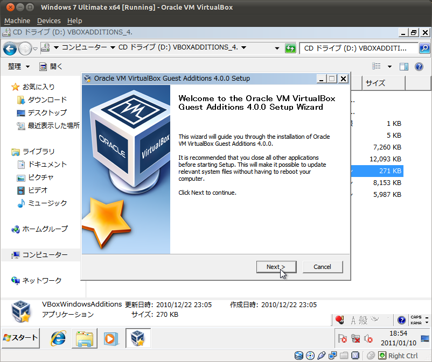432x362 pixels.
Task: Select お気に入り favorites in the sidebar
Action: point(33,87)
